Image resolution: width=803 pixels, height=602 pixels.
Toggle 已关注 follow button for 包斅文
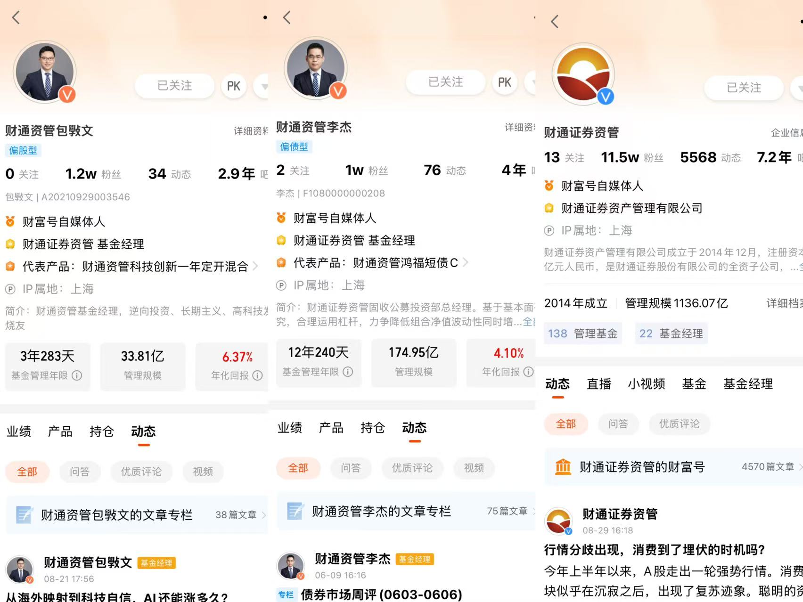174,86
